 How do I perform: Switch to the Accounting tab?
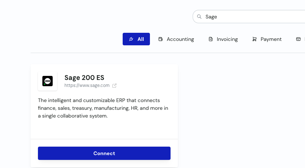176,39
